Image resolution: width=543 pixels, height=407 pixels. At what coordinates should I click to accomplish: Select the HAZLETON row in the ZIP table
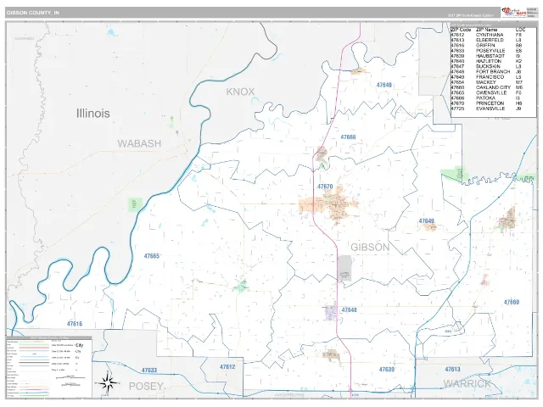[x=486, y=61]
